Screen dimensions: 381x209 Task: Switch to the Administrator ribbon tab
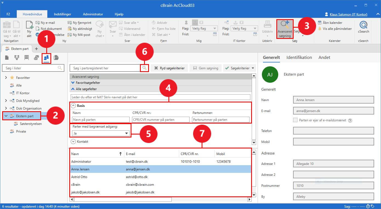coord(93,14)
